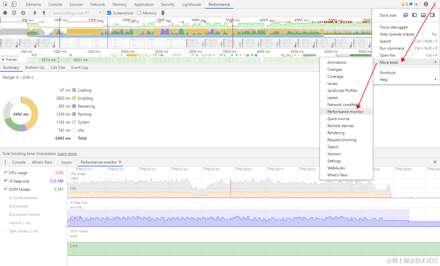Select the Remote devices menu entry
This screenshot has width=440, height=266.
(x=346, y=126)
